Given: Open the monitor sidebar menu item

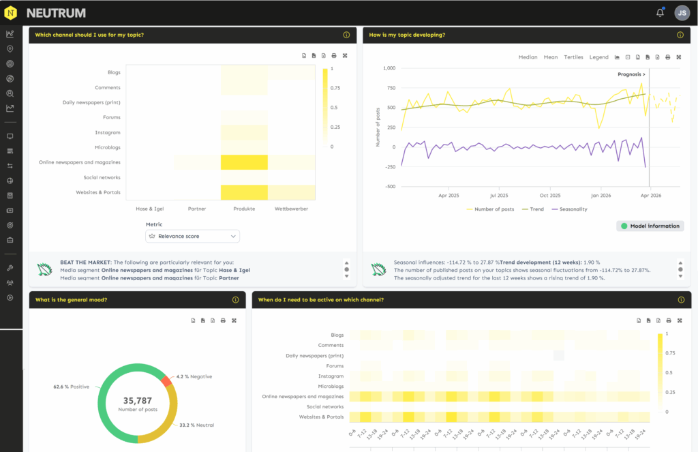Looking at the screenshot, I should (x=10, y=136).
